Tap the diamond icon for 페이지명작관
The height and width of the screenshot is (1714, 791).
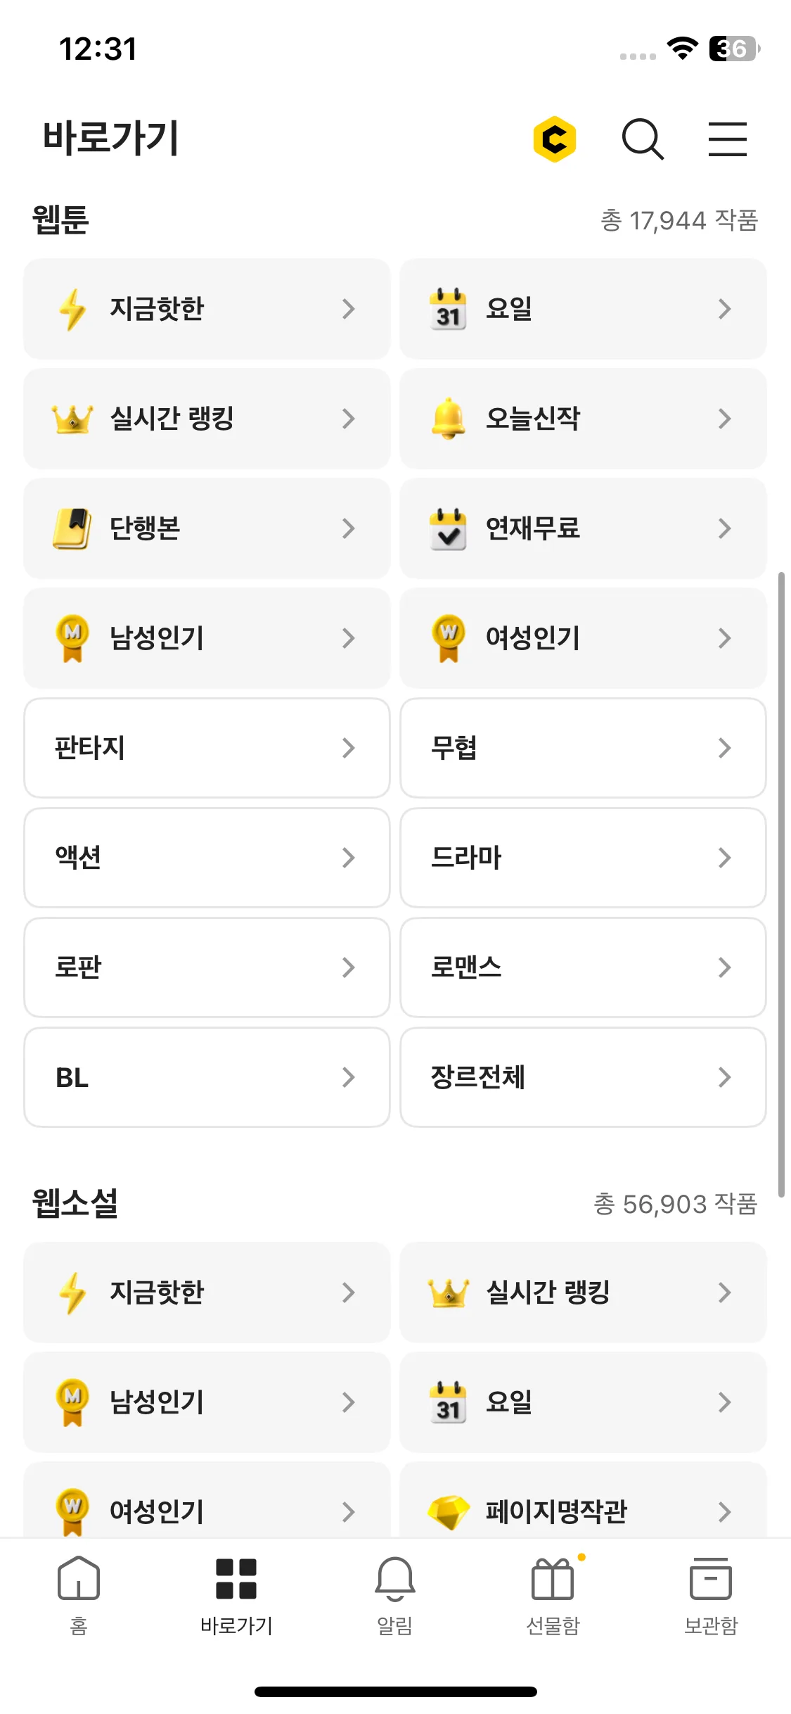pos(449,1512)
